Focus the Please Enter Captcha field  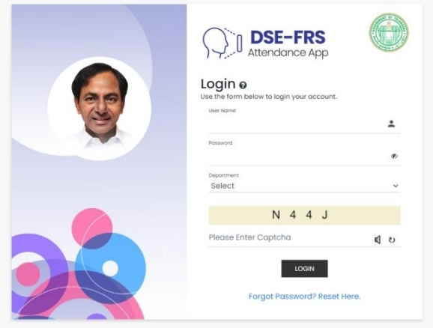tap(290, 237)
